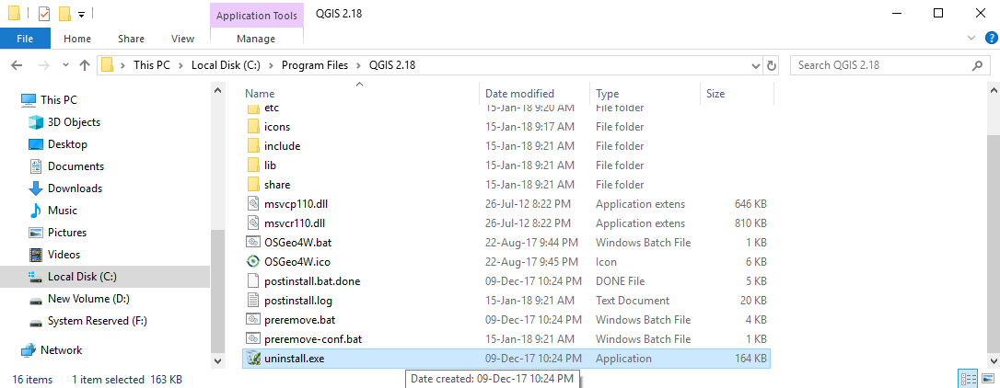Click the search magnifier icon

(977, 65)
